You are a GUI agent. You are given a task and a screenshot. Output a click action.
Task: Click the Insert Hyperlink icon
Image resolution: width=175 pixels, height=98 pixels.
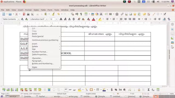(x=122, y=14)
